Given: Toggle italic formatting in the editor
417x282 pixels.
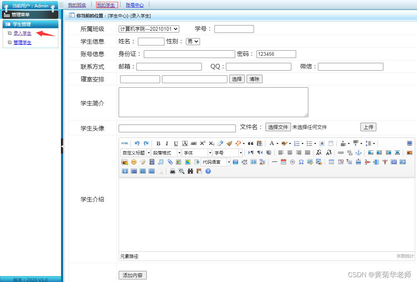Looking at the screenshot, I should click(167, 143).
